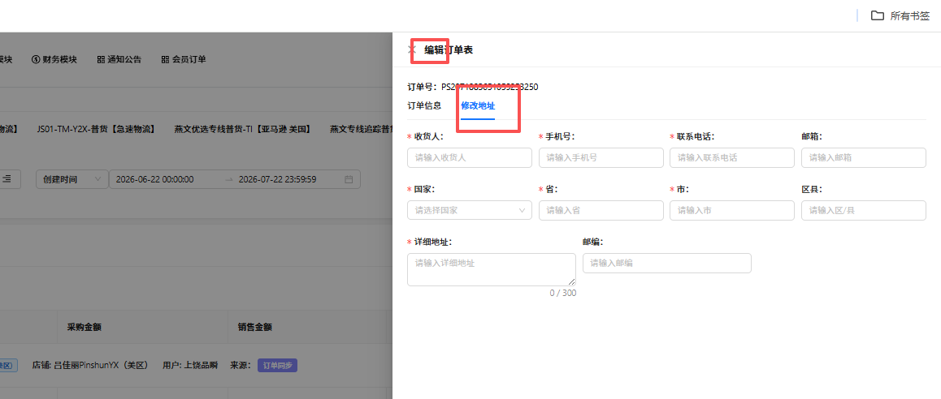Open 所有书签 bookmarks folder
Image resolution: width=941 pixels, height=399 pixels.
[x=900, y=16]
